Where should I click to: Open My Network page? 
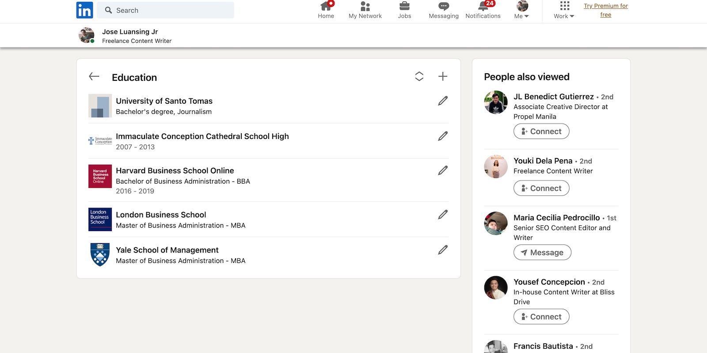click(x=365, y=10)
